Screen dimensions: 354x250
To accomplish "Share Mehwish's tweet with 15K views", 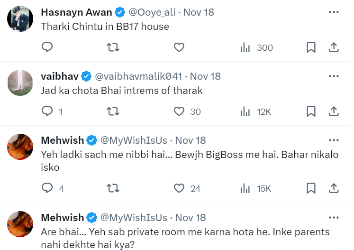I will [x=334, y=188].
